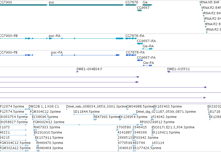Click the EK058627.5prime EST label
221x152 pixels.
pyautogui.click(x=14, y=122)
